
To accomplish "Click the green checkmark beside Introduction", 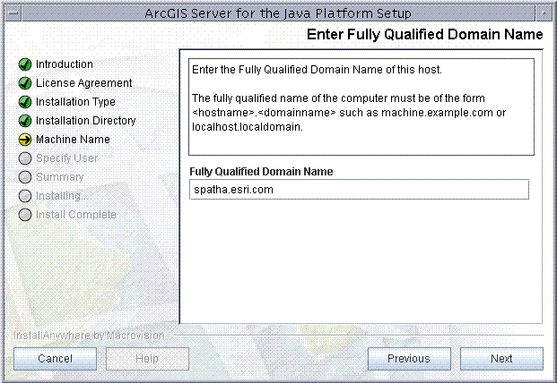I will [x=25, y=64].
